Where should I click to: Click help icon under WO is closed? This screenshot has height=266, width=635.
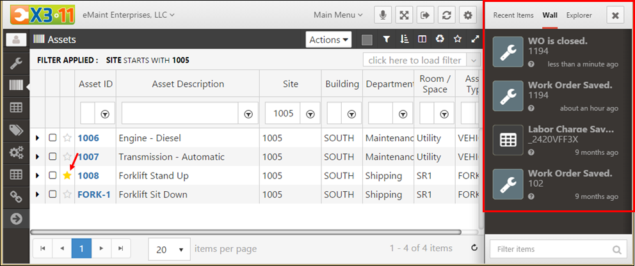(x=531, y=65)
